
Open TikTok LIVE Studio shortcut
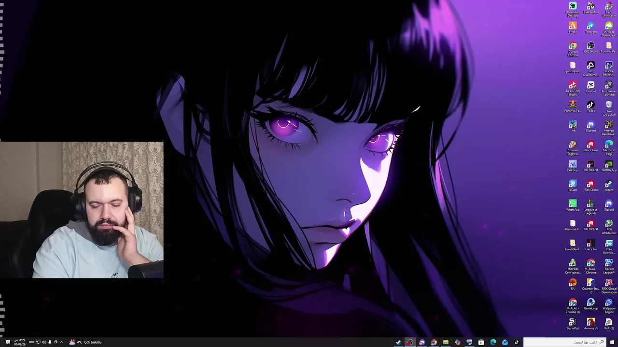pos(573,89)
